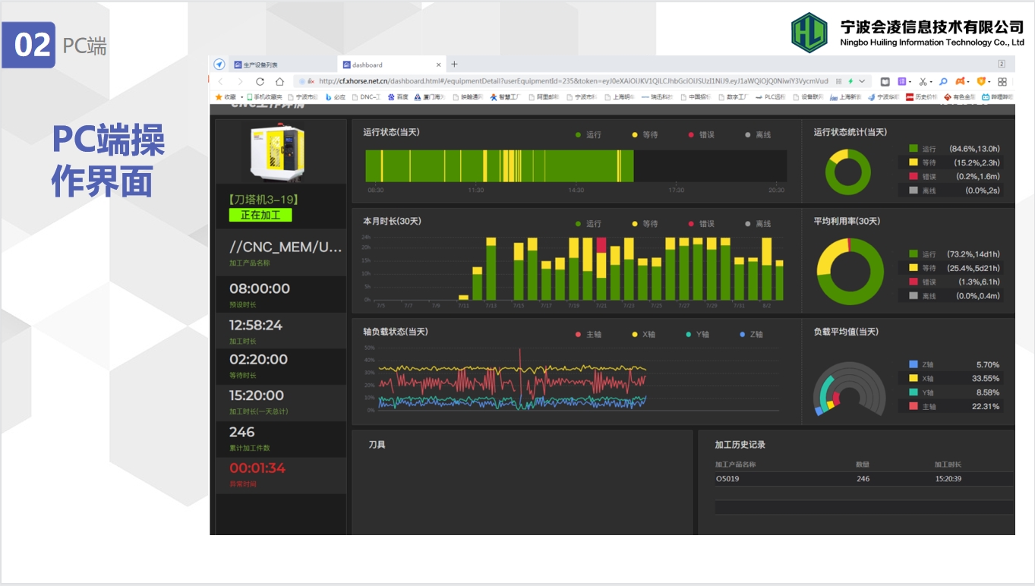The width and height of the screenshot is (1035, 586).
Task: Click green 运行 swatch in 运行状态统计(当天)
Action: coord(913,149)
